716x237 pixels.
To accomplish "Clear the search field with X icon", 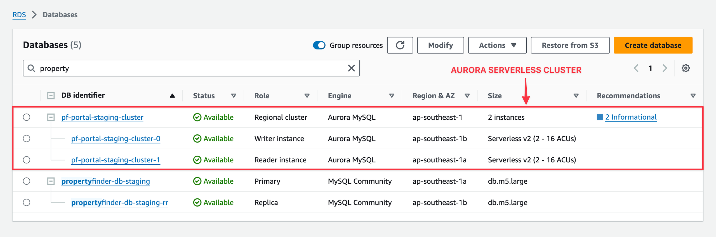I will [x=351, y=68].
